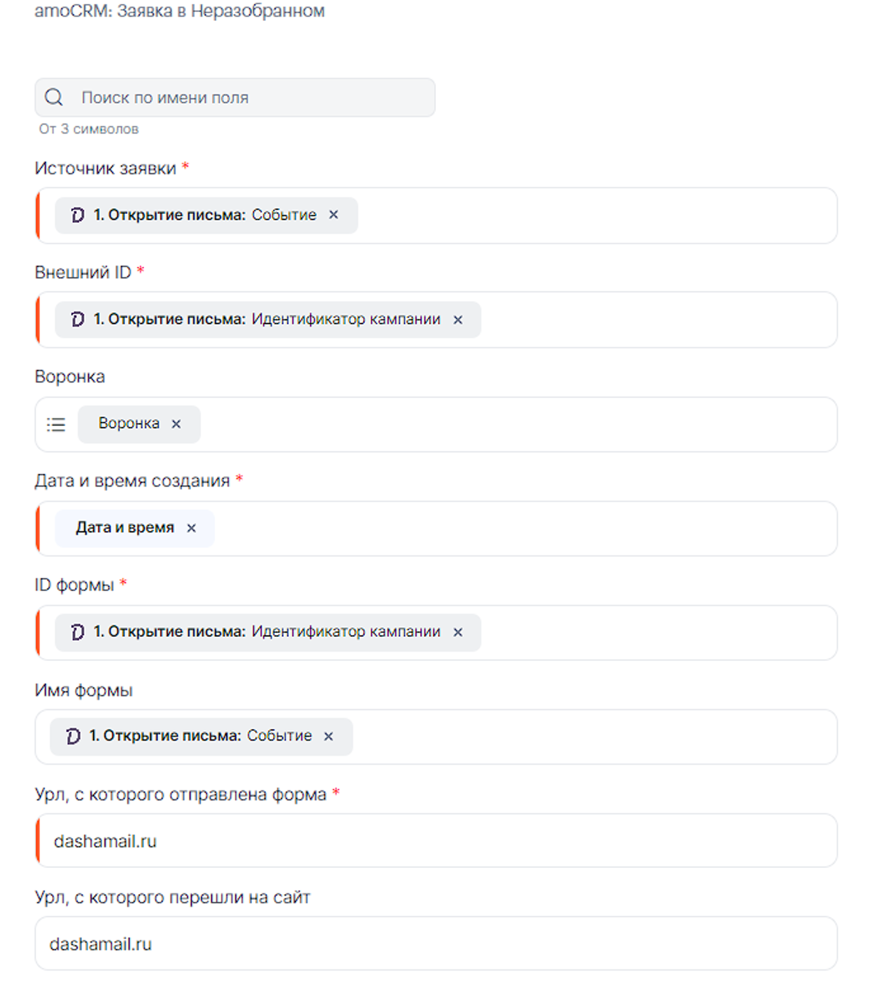Click inside the Источник заявки field
Viewport: 872px width, 989px height.
pyautogui.click(x=592, y=215)
